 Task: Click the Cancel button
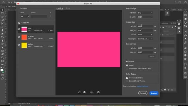tap(143, 93)
